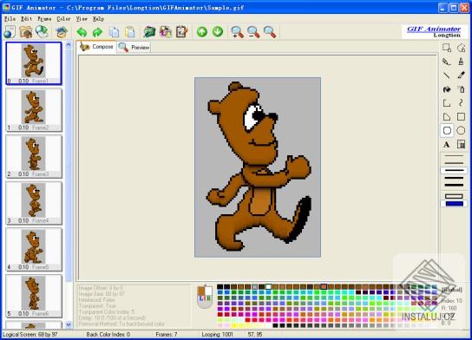Click the plain magnifier actual size icon

pos(270,32)
